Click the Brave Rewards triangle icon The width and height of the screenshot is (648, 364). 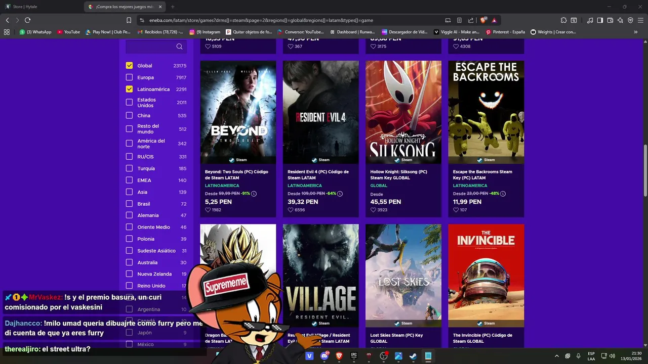tap(494, 20)
